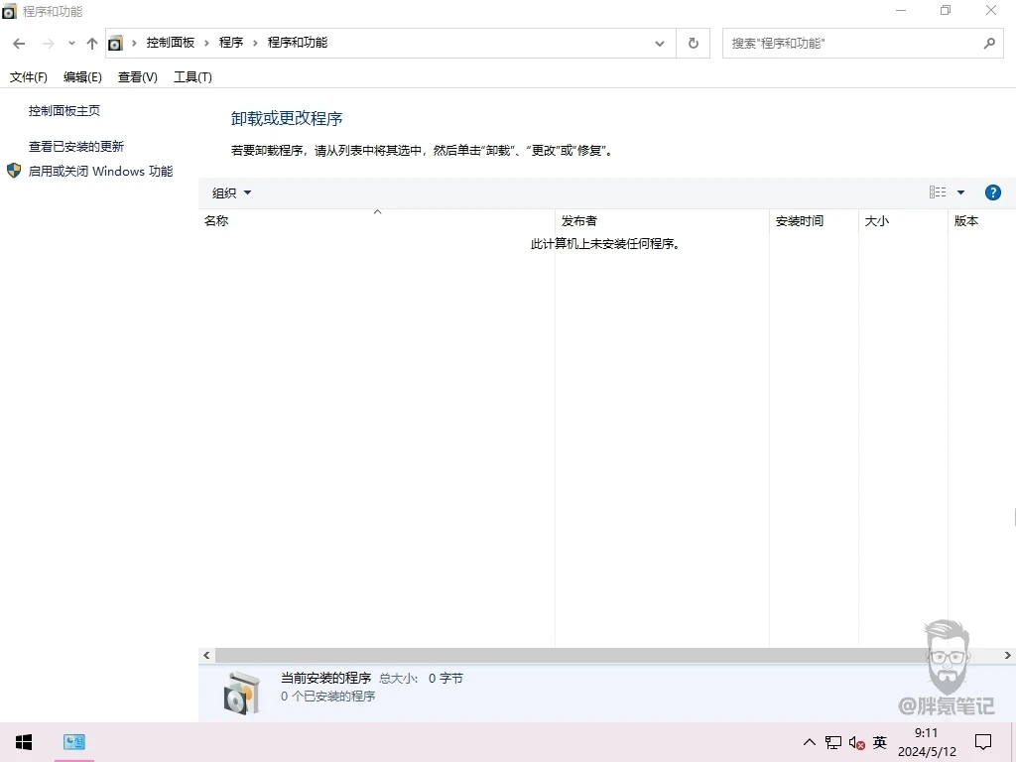Open 启用或关闭 Windows 功能
1016x762 pixels.
click(x=100, y=171)
